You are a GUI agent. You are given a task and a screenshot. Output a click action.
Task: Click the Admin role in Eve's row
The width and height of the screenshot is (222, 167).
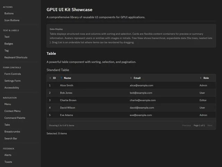(203, 115)
